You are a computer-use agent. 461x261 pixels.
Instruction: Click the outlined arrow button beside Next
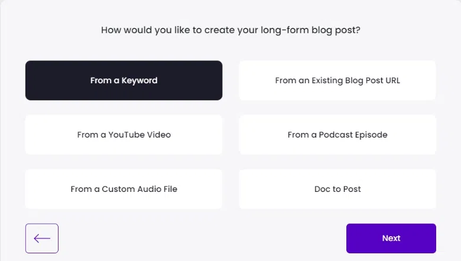click(42, 239)
